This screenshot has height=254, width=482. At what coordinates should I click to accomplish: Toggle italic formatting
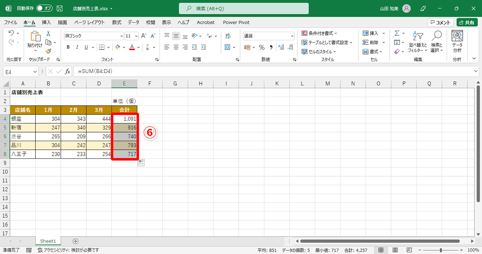coord(77,47)
